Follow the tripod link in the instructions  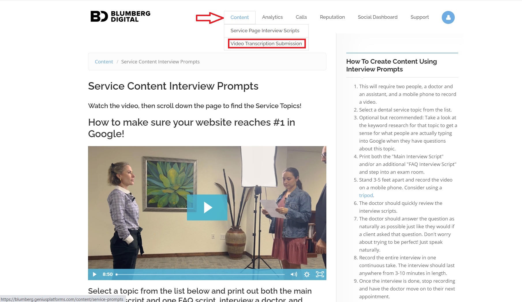click(x=366, y=195)
